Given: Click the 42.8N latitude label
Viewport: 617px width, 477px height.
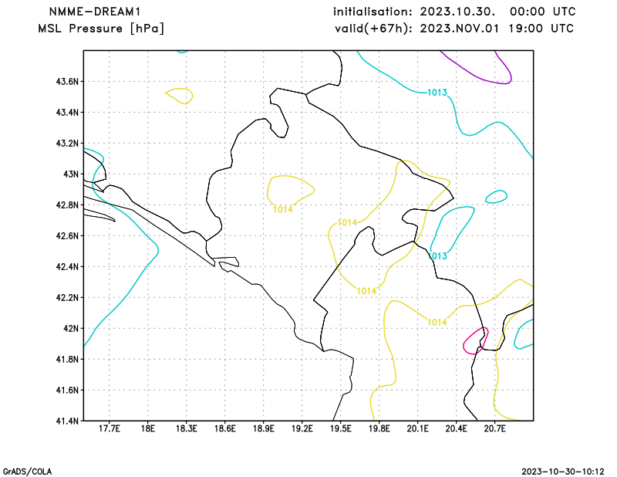Looking at the screenshot, I should pos(67,205).
